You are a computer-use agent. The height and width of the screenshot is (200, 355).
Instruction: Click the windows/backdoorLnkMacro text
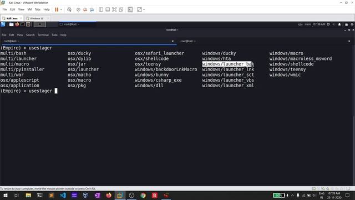tap(166, 69)
